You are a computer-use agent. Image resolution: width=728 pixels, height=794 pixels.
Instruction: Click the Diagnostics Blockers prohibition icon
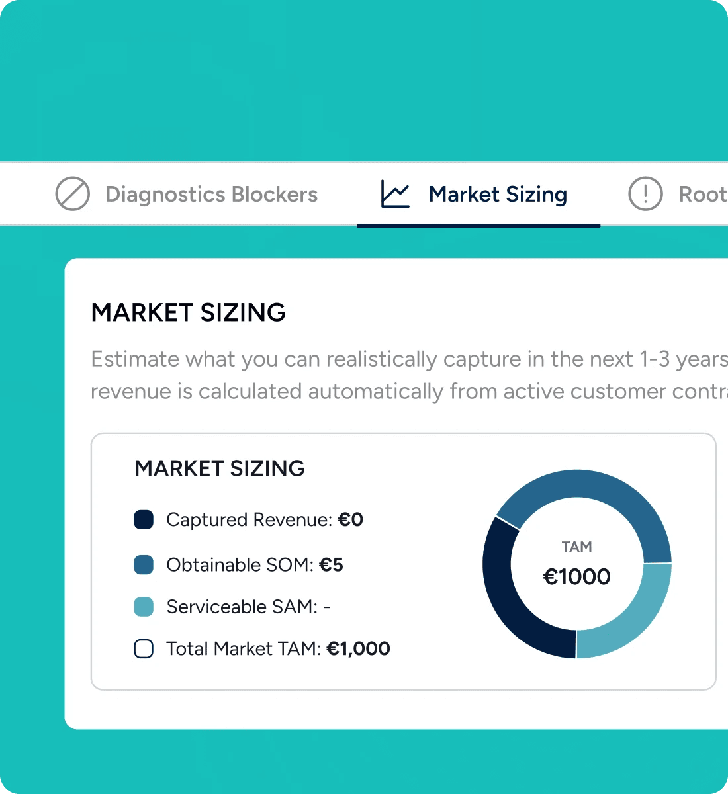tap(72, 194)
